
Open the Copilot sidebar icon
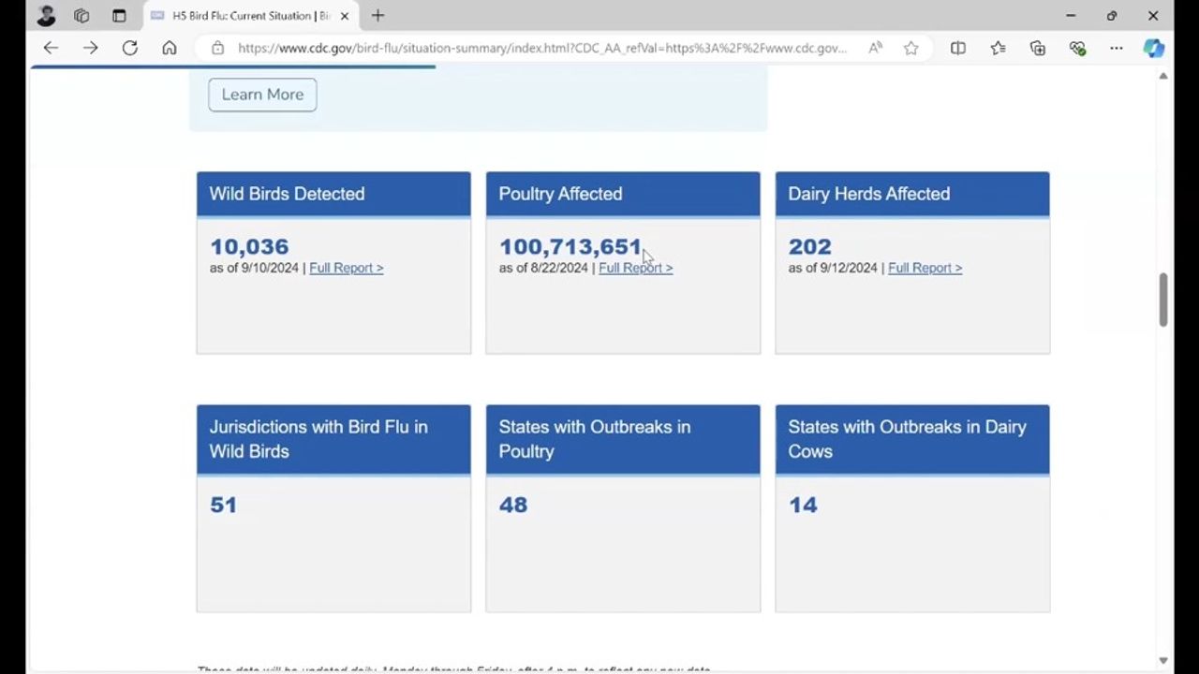(x=1154, y=48)
